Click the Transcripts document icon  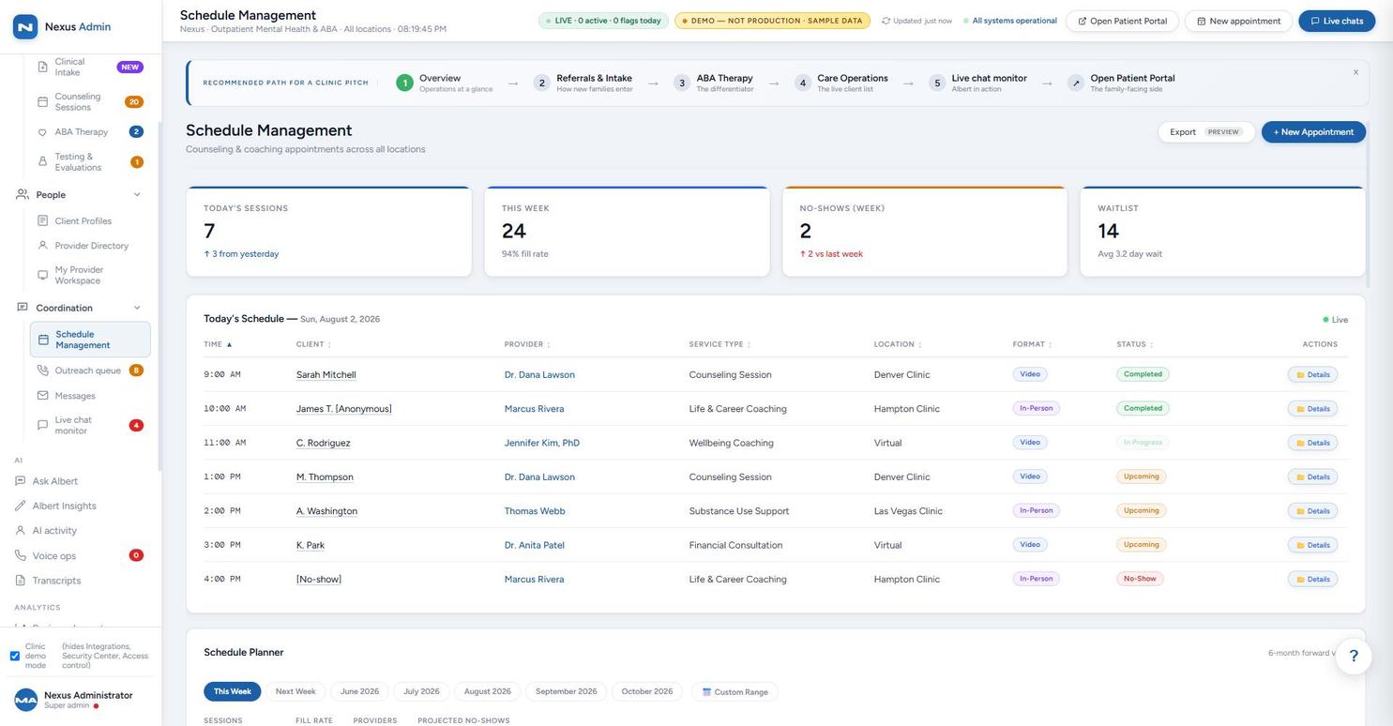(20, 581)
